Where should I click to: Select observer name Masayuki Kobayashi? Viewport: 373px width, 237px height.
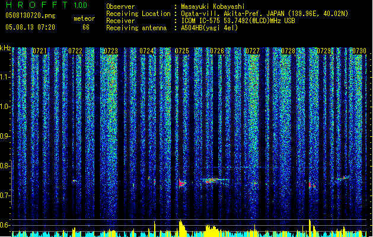point(213,7)
